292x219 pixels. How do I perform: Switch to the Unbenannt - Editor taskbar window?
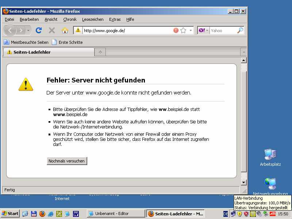coord(116,214)
